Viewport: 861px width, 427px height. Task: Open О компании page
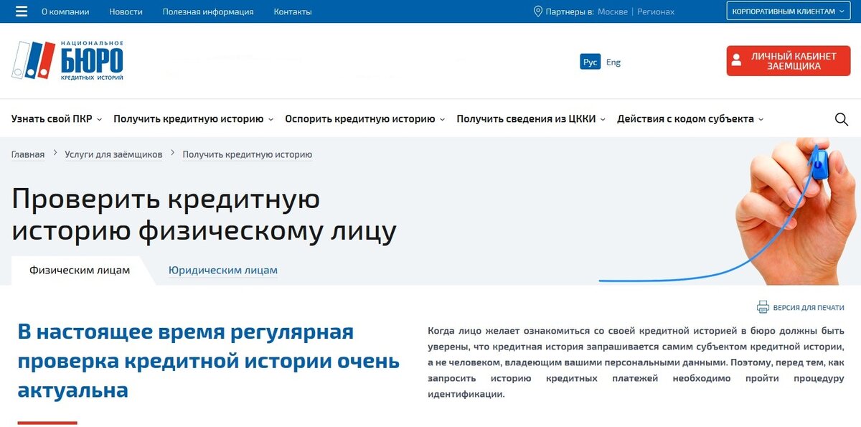65,11
